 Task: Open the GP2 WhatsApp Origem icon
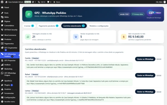2,73
